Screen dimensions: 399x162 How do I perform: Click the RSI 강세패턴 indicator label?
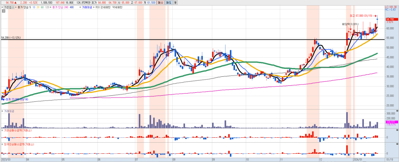pos(103,7)
